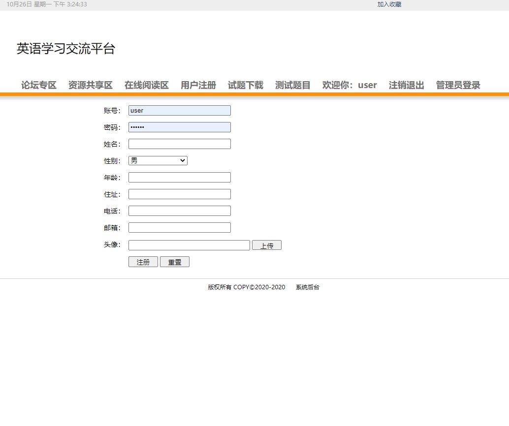
Task: Open the 资源共享区 resource sharing section
Action: click(x=90, y=85)
